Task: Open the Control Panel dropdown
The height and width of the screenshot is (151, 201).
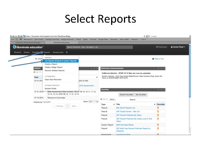Action: [x=178, y=47]
